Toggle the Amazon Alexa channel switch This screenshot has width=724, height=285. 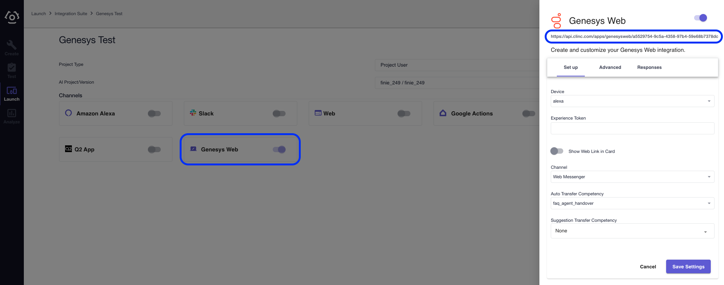[x=154, y=113]
